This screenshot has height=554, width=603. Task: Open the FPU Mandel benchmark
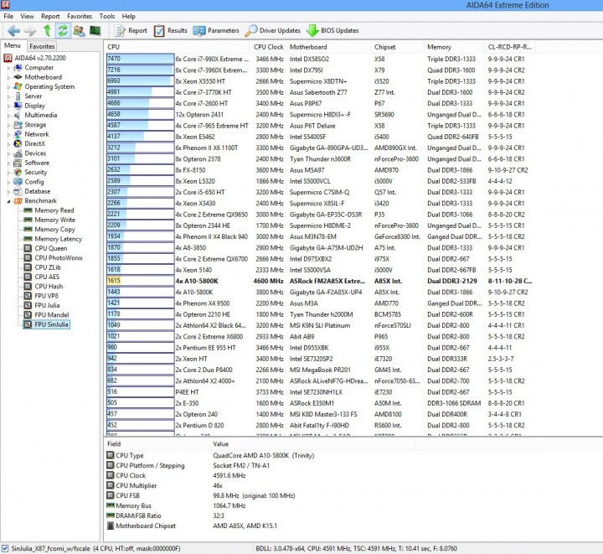pyautogui.click(x=52, y=315)
